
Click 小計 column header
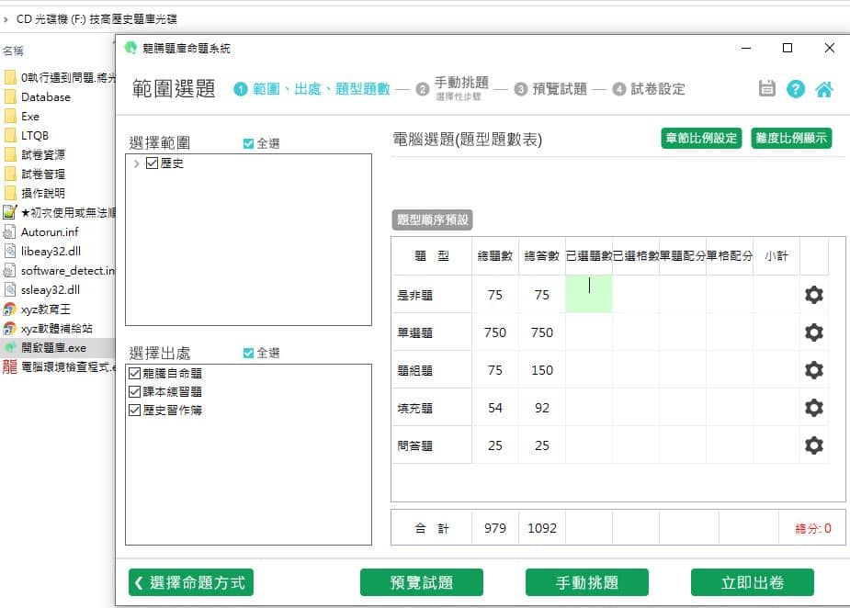click(776, 255)
